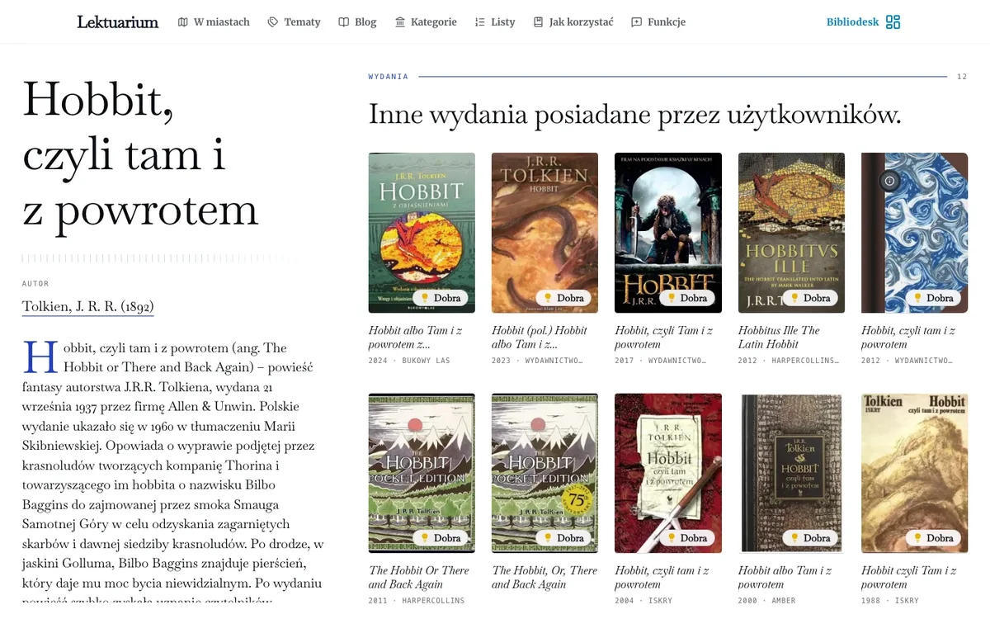
Task: Open the Tematy menu item
Action: coord(302,22)
